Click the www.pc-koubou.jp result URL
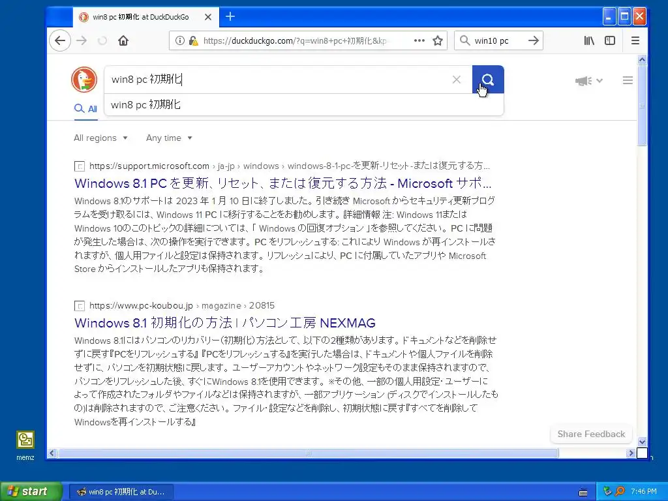This screenshot has height=501, width=668. [141, 306]
